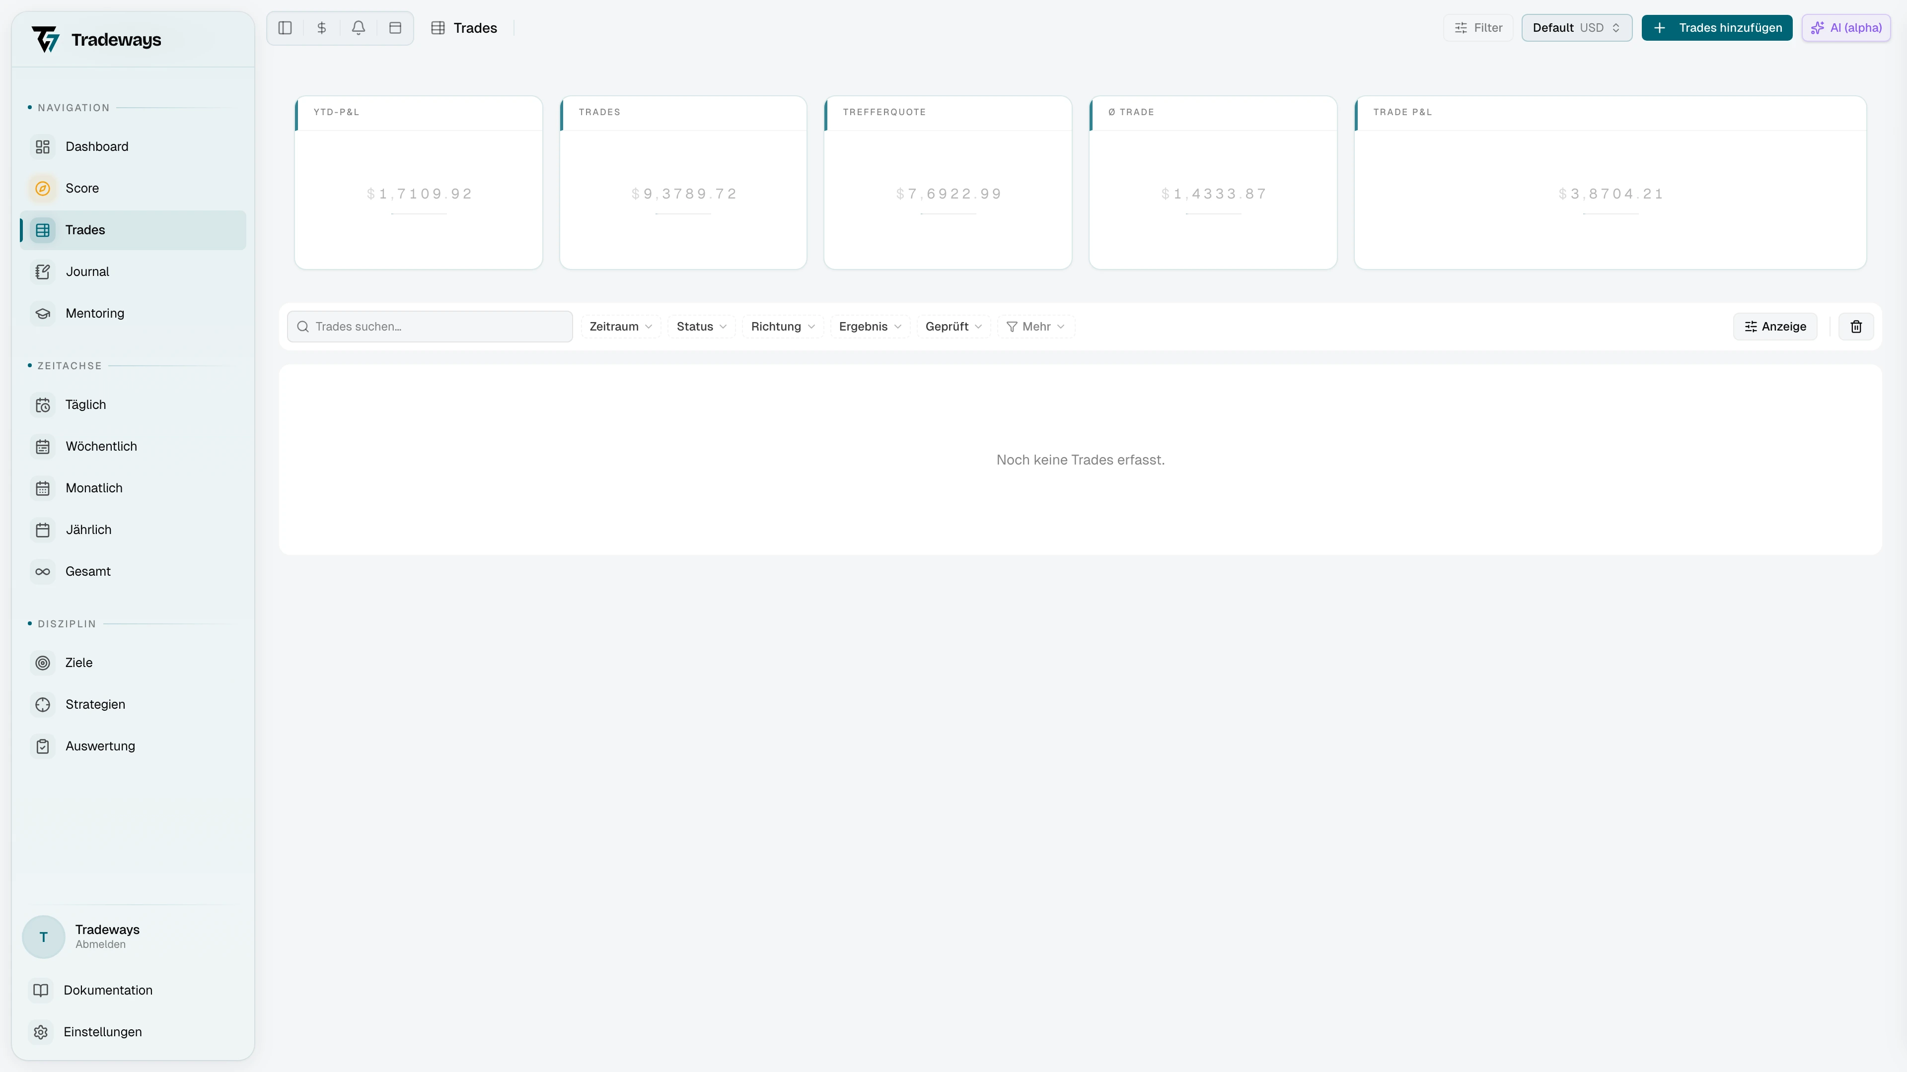Screen dimensions: 1907x1072
Task: Click the user avatar T
Action: point(44,937)
